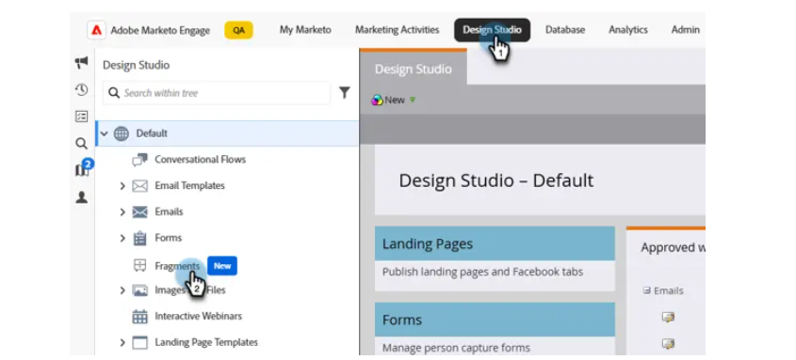Screen dimensions: 796x360
Task: Expand the Emails folder
Action: [122, 211]
